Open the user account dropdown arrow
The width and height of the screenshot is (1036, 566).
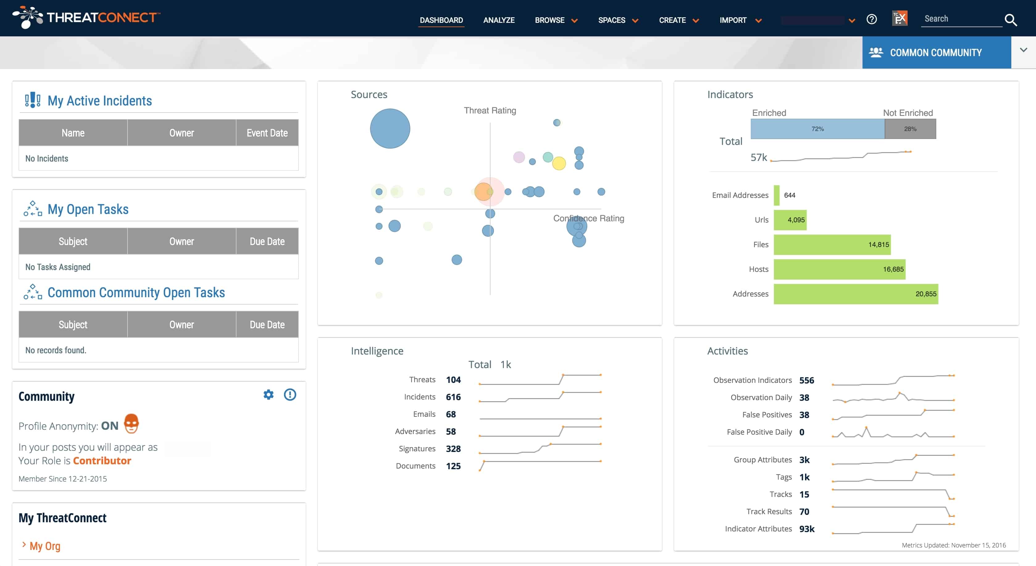[x=851, y=21]
